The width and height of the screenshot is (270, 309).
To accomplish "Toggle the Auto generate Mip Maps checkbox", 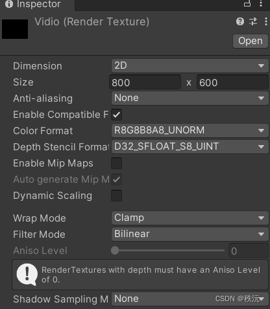I will point(116,179).
